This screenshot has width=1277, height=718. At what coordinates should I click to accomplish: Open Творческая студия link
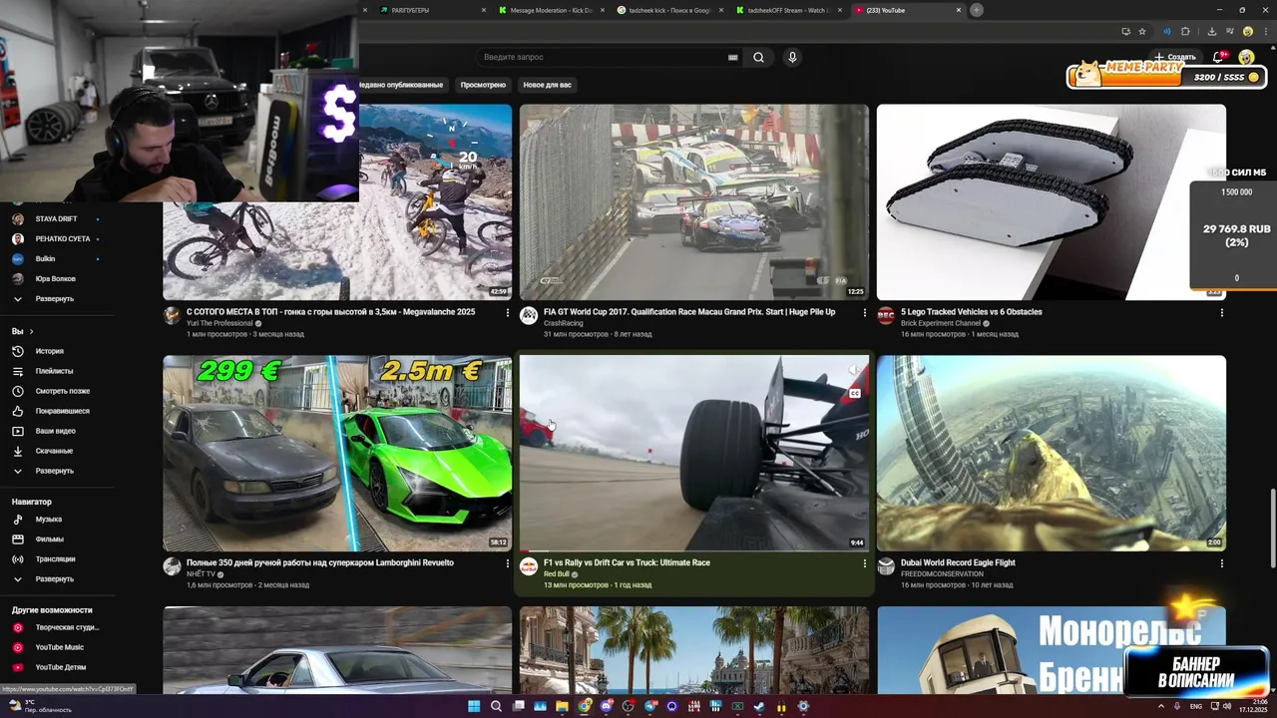(66, 627)
